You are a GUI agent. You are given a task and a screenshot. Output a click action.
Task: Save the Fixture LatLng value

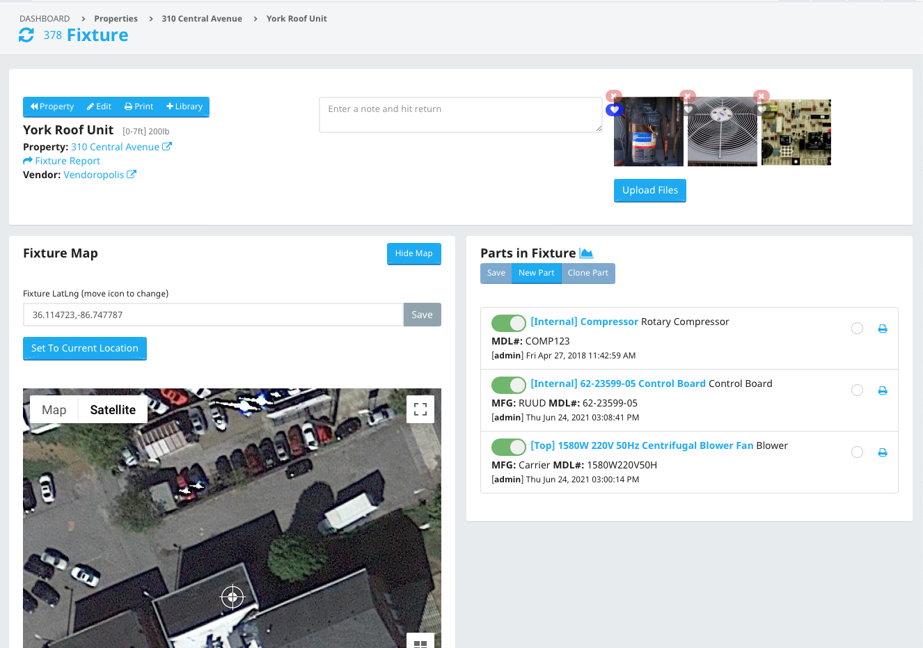(x=423, y=315)
